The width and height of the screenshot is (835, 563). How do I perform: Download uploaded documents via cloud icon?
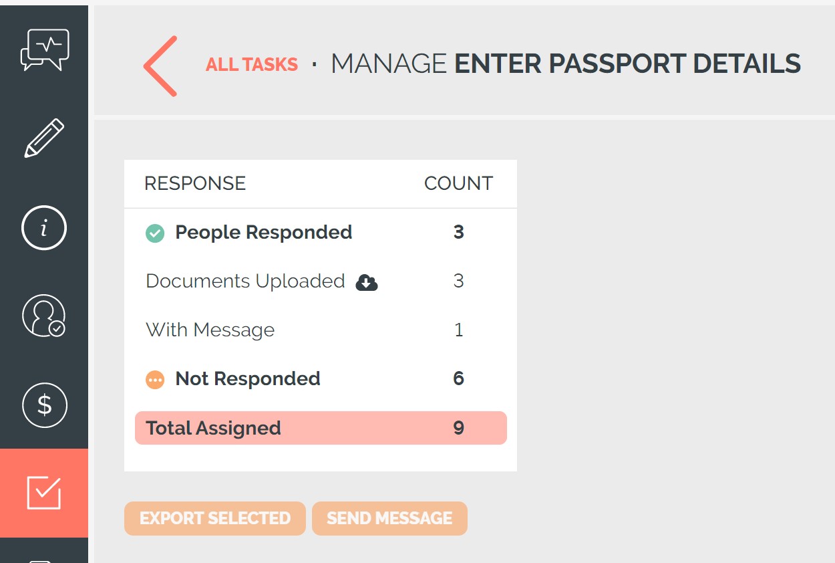coord(367,283)
